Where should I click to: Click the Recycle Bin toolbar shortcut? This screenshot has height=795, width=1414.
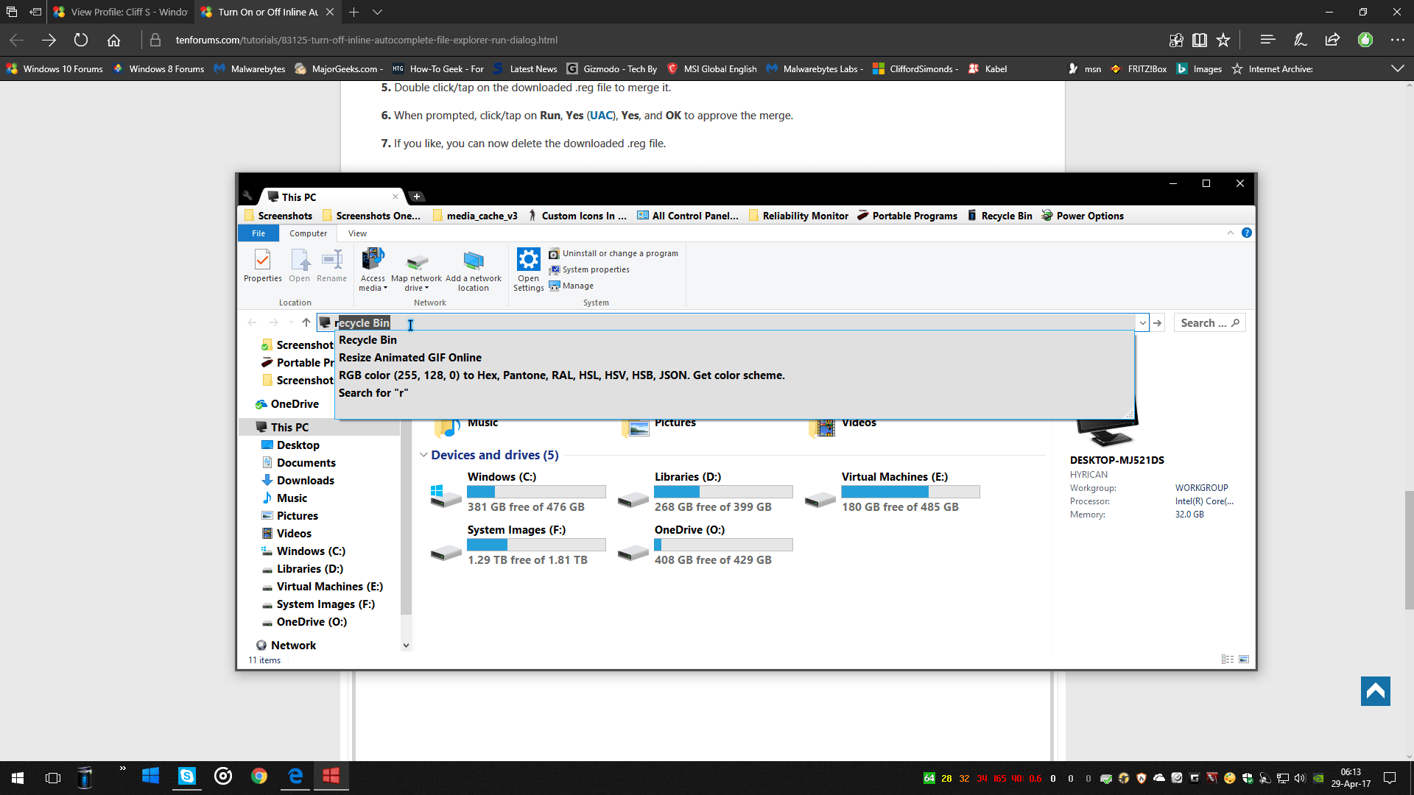point(999,216)
